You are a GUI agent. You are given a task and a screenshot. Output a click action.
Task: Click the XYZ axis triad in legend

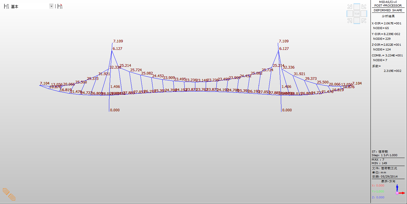400,190
